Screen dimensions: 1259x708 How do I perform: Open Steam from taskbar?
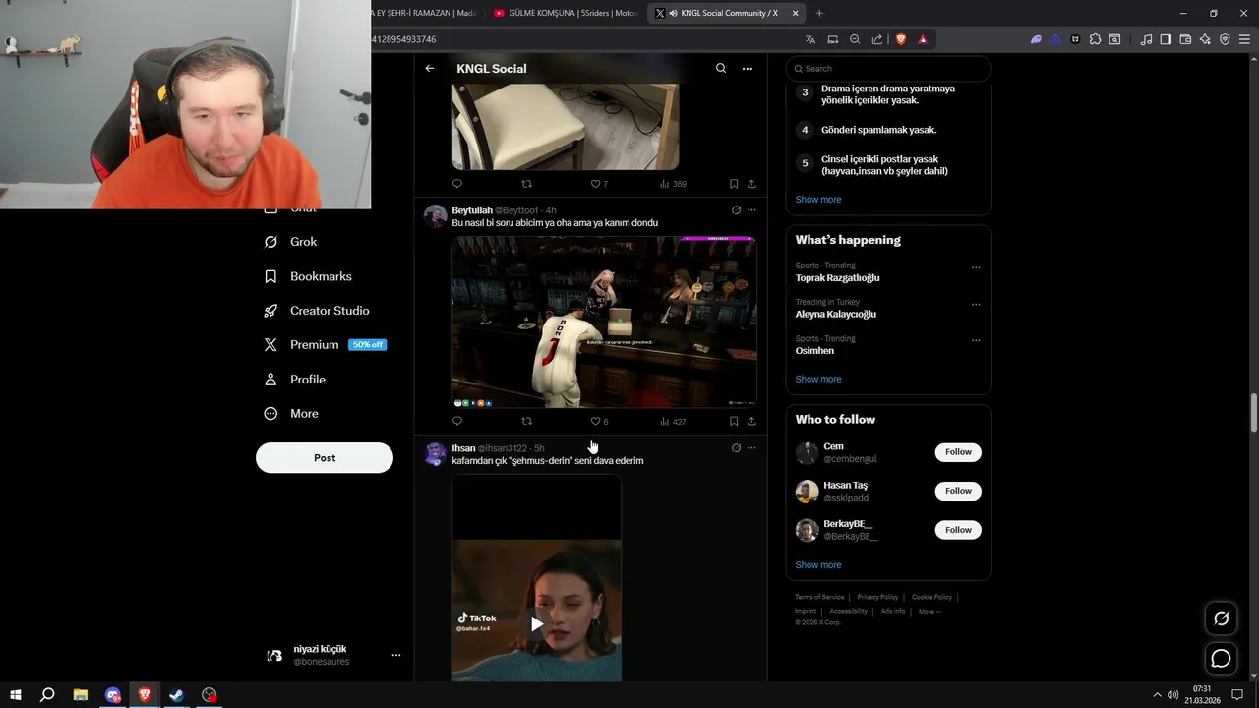coord(177,695)
